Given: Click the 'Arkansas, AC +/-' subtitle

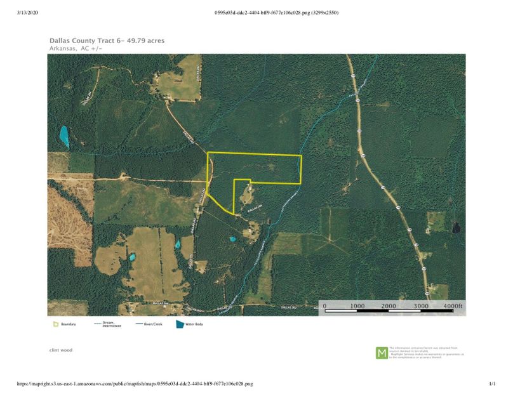Looking at the screenshot, I should pos(76,48).
